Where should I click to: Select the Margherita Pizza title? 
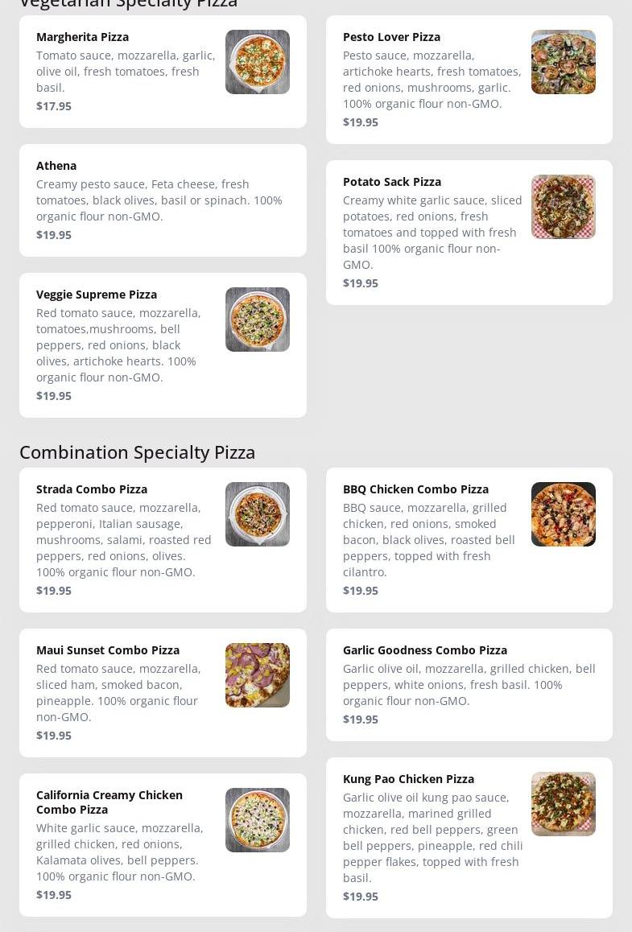coord(82,37)
